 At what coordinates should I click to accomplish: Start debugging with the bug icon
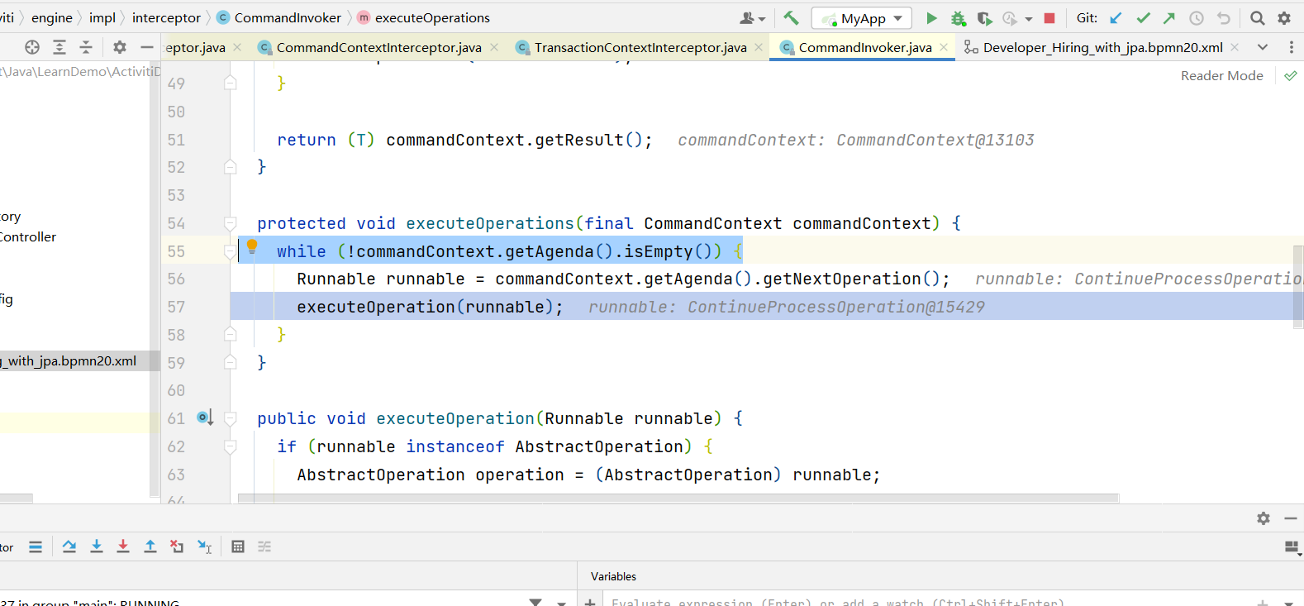coord(958,18)
